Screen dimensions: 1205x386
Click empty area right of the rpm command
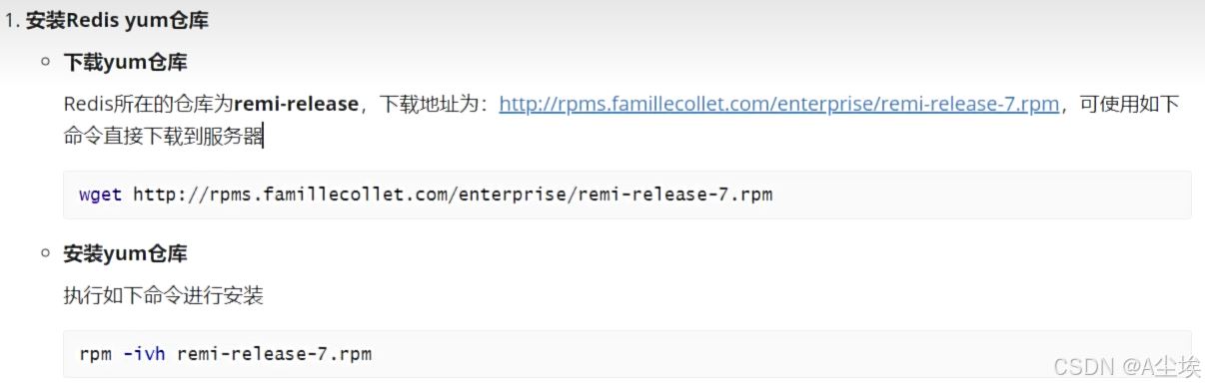pos(779,353)
